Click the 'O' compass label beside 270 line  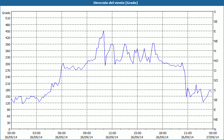point(215,71)
